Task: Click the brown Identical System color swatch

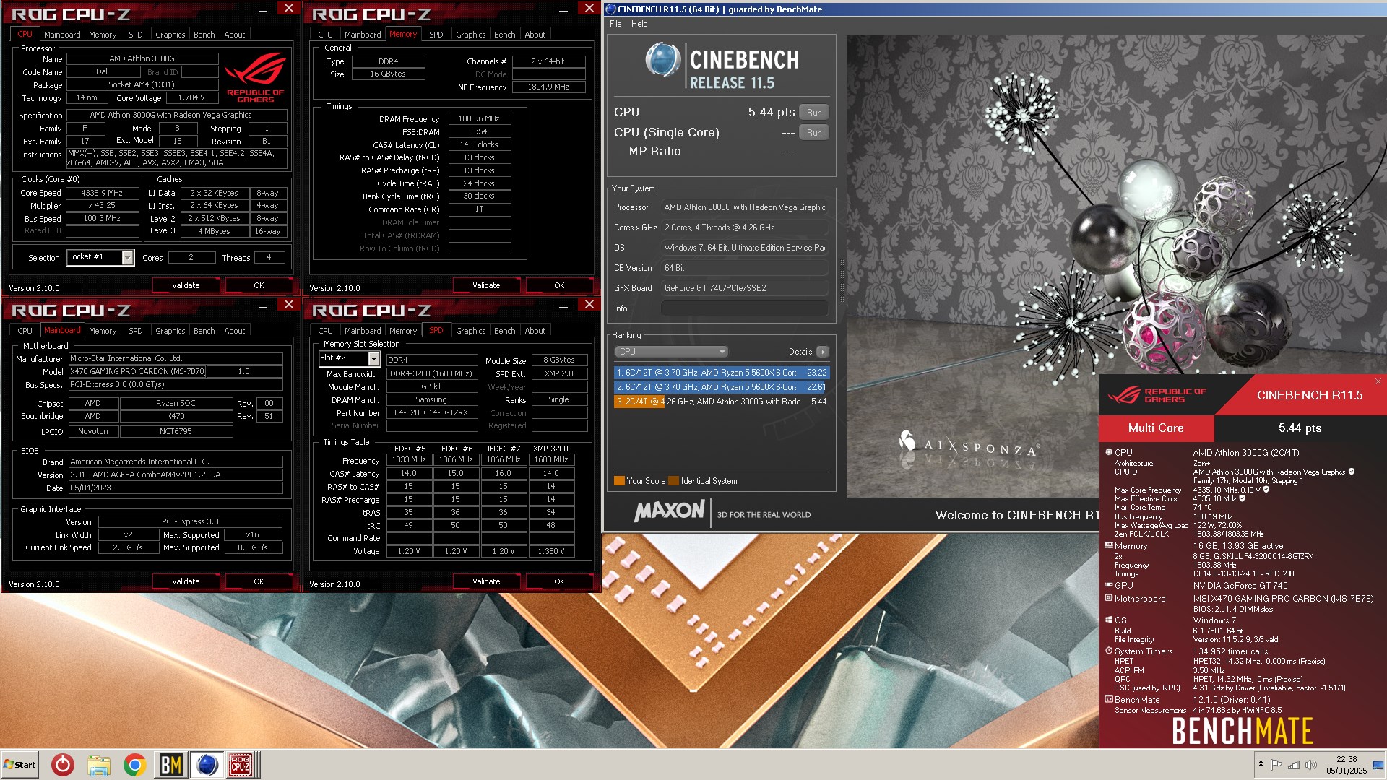Action: [x=673, y=481]
